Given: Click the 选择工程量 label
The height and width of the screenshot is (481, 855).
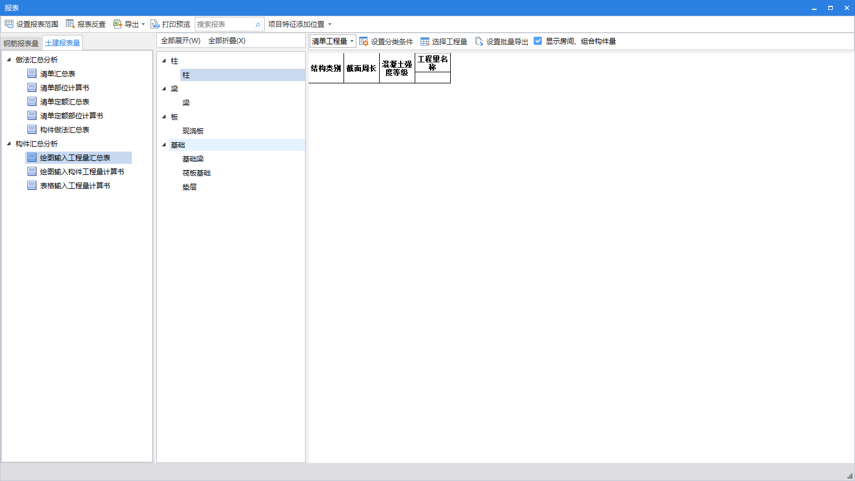Looking at the screenshot, I should click(x=450, y=42).
